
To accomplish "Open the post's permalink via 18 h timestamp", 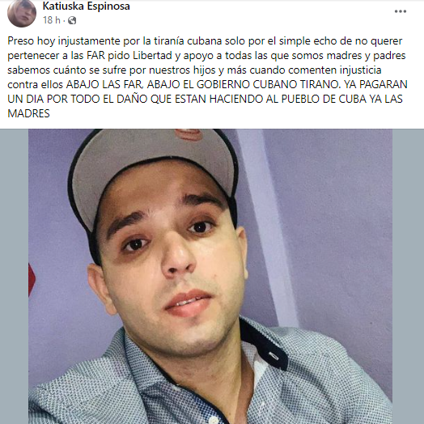I will 51,20.
